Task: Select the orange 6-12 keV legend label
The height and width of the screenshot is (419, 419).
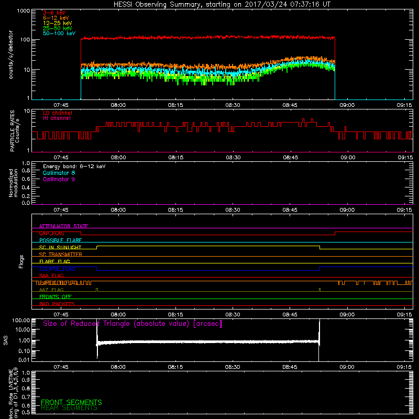Action: click(x=56, y=18)
